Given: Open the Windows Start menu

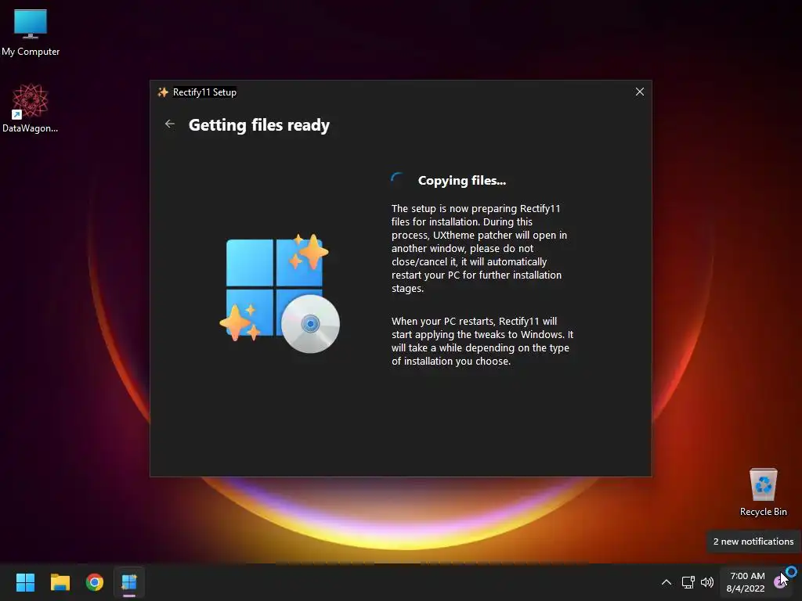Looking at the screenshot, I should tap(25, 582).
